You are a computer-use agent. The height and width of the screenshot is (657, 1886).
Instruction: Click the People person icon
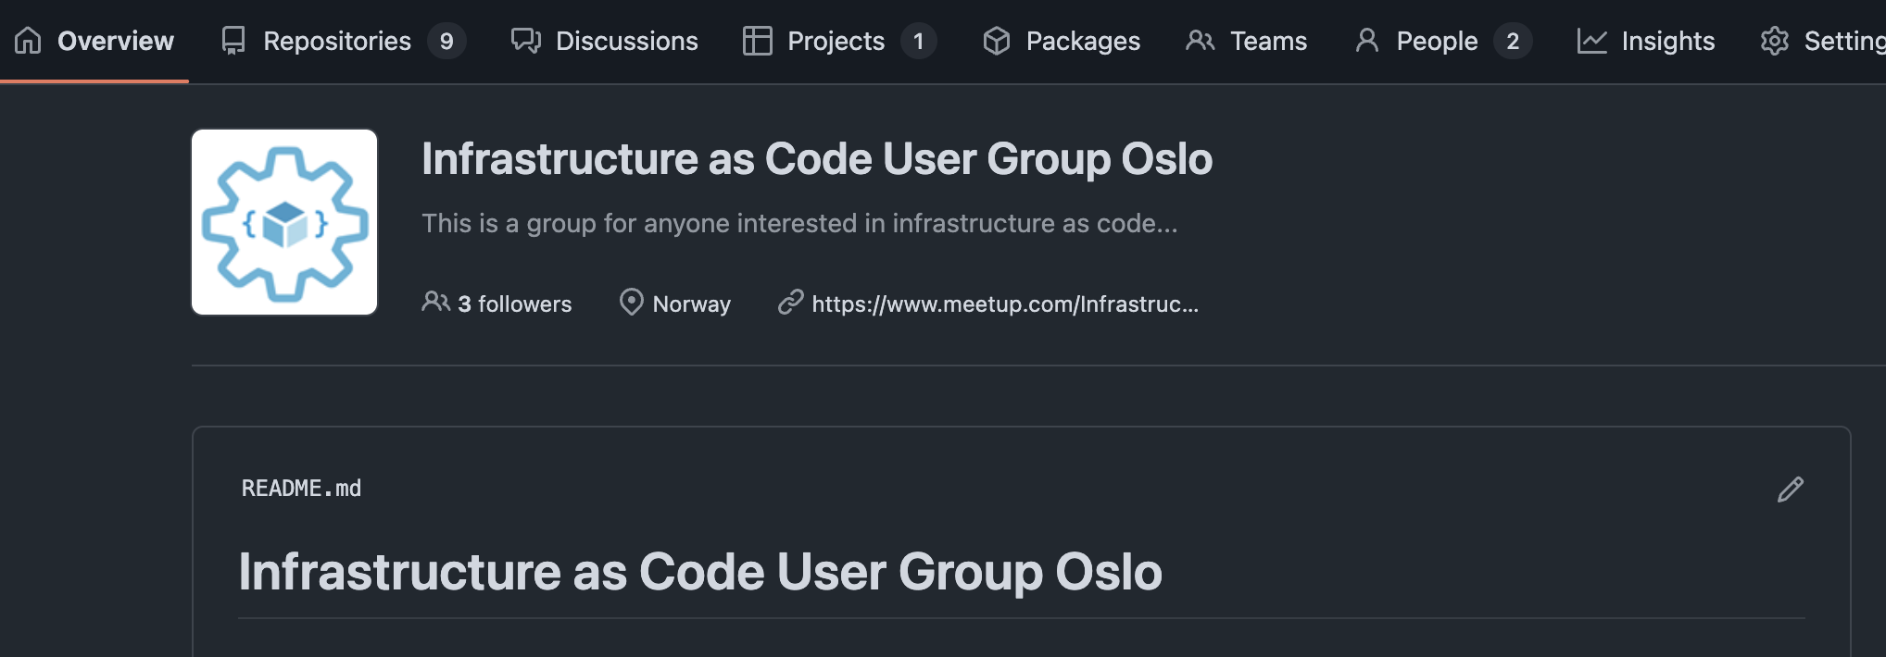tap(1366, 41)
